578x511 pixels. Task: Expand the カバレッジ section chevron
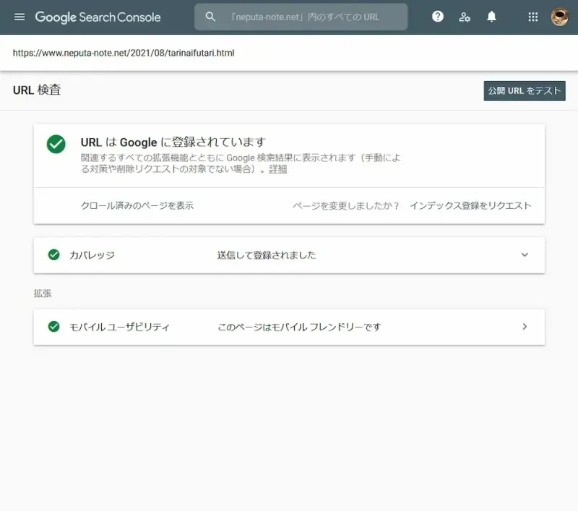525,254
